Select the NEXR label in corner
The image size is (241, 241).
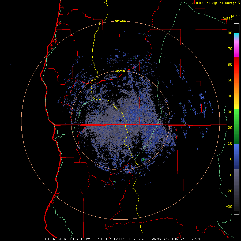point(235,16)
